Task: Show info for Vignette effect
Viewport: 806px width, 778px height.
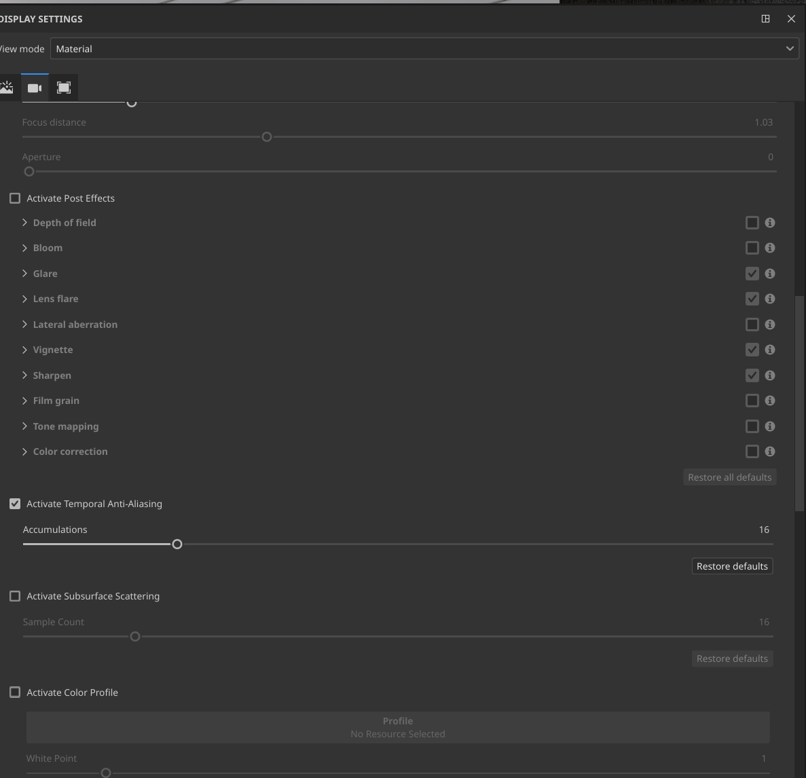Action: coord(769,350)
